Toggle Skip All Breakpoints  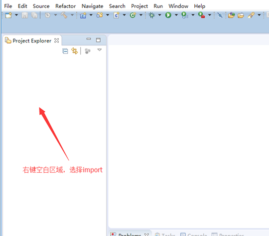point(220,15)
